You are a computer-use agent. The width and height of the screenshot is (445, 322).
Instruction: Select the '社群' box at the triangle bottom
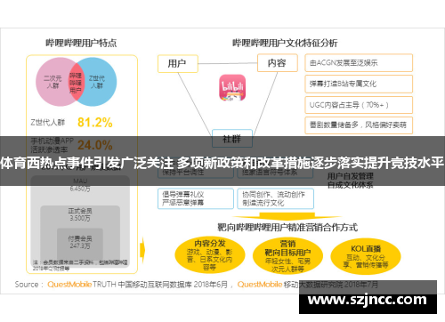[232, 139]
